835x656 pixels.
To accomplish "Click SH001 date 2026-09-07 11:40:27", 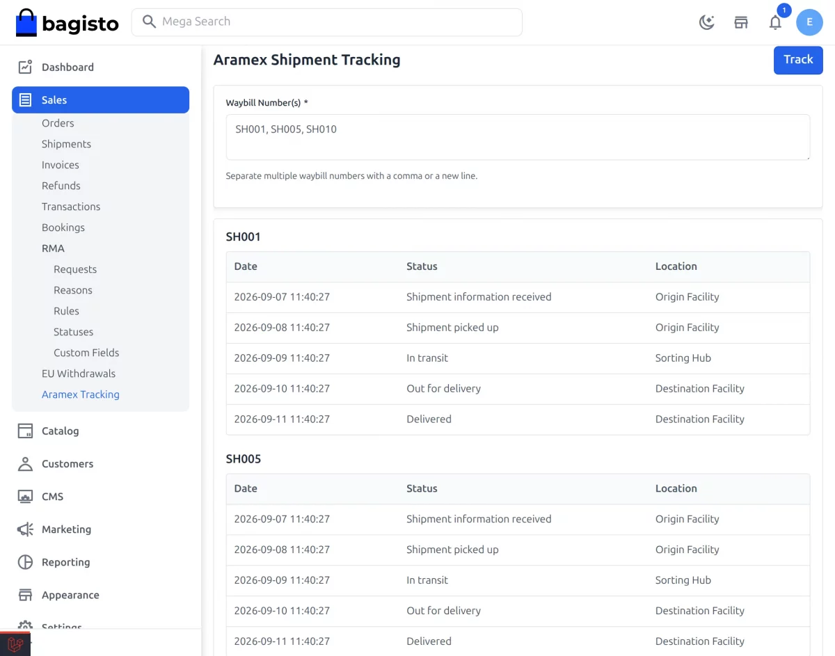I will (x=282, y=297).
